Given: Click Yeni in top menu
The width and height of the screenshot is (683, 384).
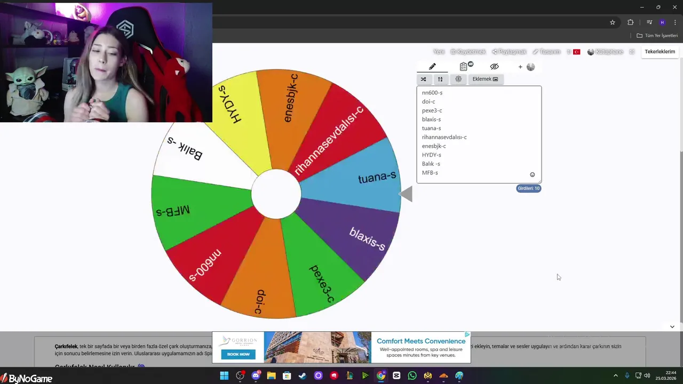Looking at the screenshot, I should pyautogui.click(x=439, y=52).
